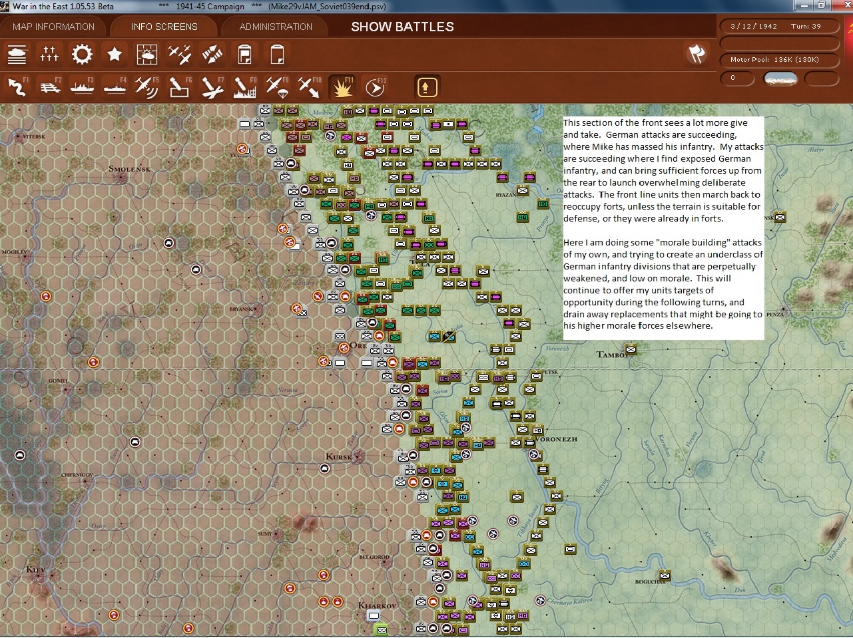Select the F10 Air Transfer icon
This screenshot has width=853, height=638.
310,86
